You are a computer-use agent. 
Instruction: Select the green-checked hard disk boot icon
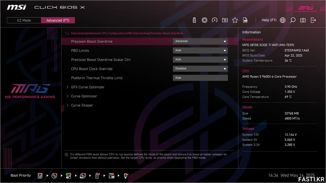68,176
